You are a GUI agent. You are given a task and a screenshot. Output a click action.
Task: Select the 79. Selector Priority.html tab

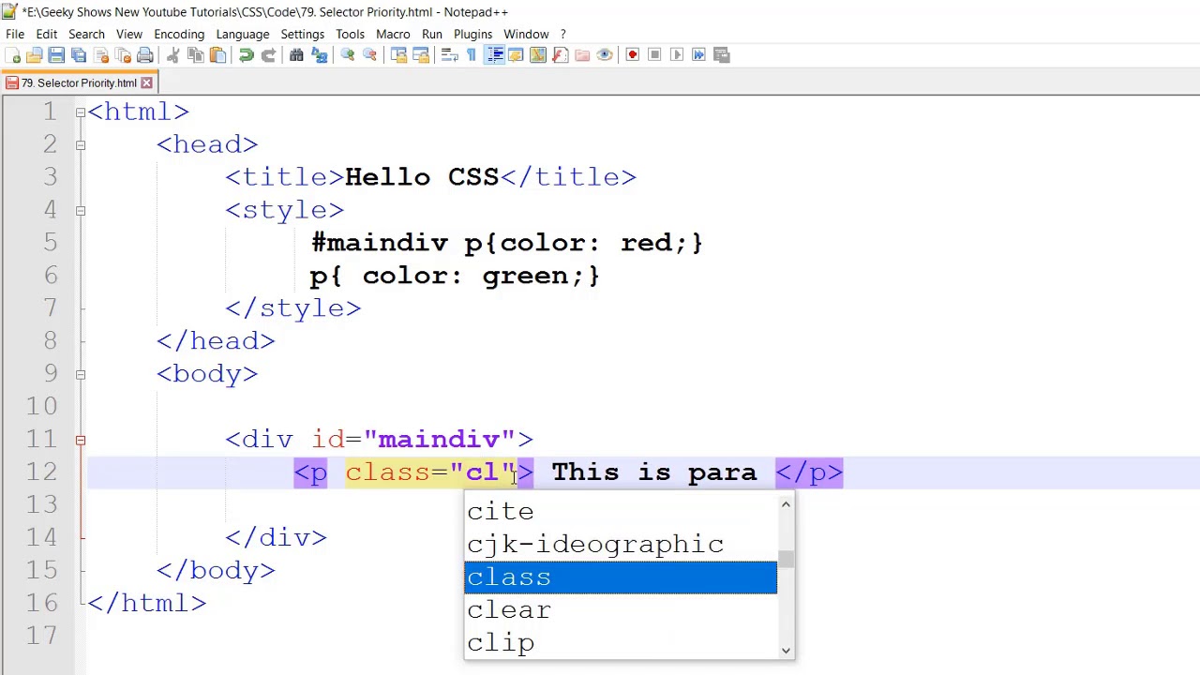79,83
